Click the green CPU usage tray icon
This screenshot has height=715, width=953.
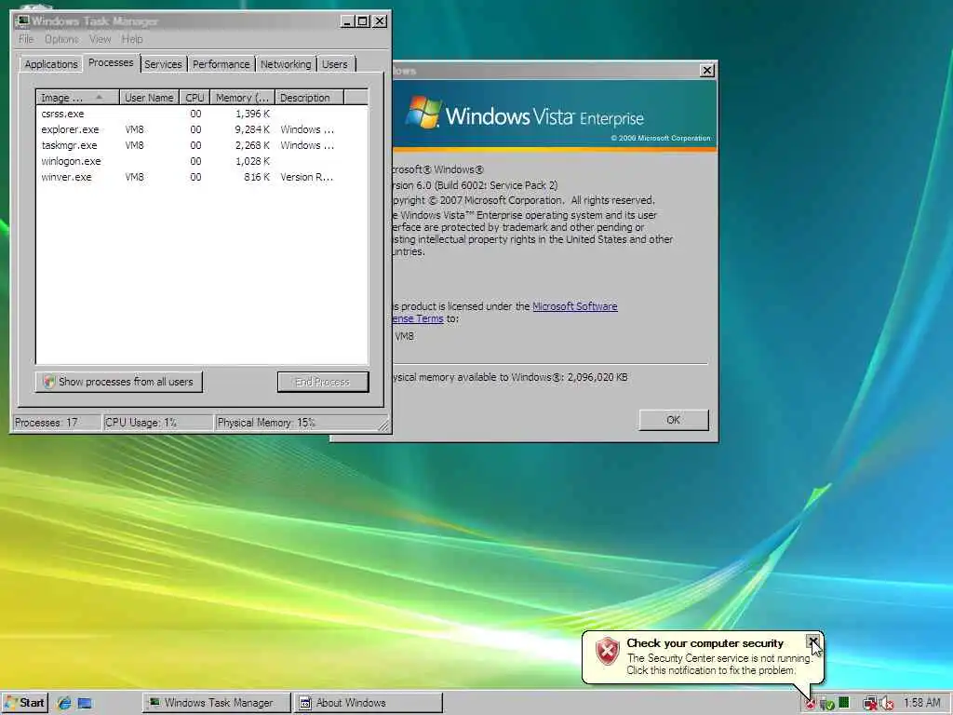pyautogui.click(x=843, y=702)
